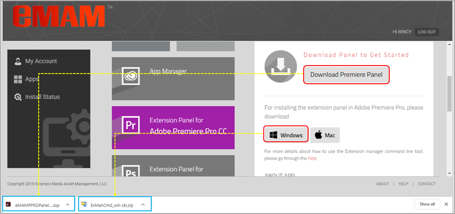The image size is (455, 214).
Task: Click the Photoshop Ps icon
Action: [131, 170]
